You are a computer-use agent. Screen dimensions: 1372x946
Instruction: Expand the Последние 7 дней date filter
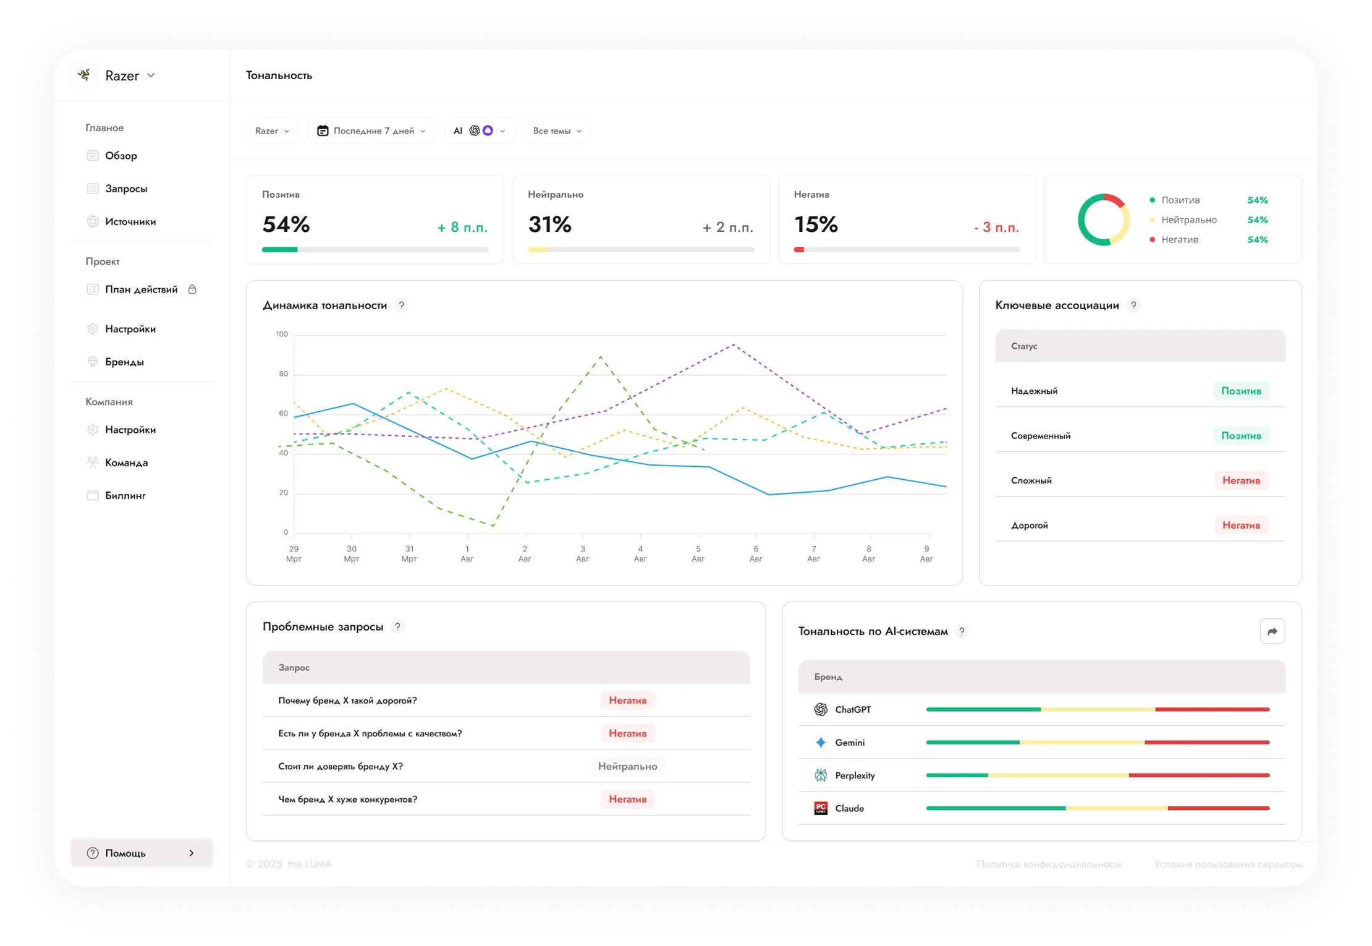coord(371,131)
